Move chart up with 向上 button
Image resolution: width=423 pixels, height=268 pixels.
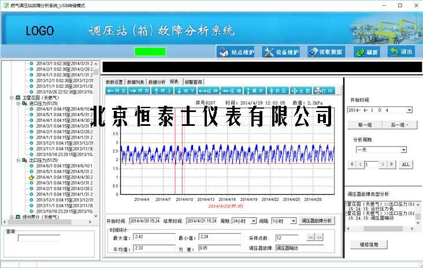[x=162, y=91]
